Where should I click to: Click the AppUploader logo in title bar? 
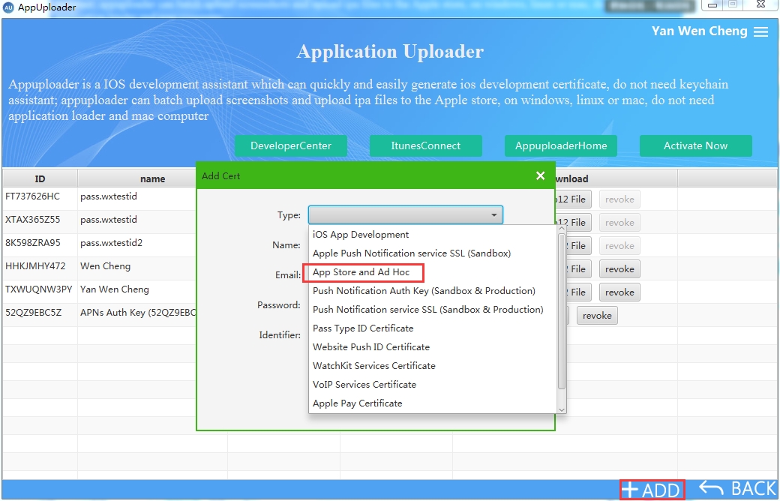(x=8, y=8)
